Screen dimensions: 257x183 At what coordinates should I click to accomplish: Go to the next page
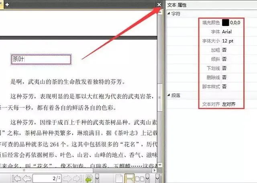67,179
